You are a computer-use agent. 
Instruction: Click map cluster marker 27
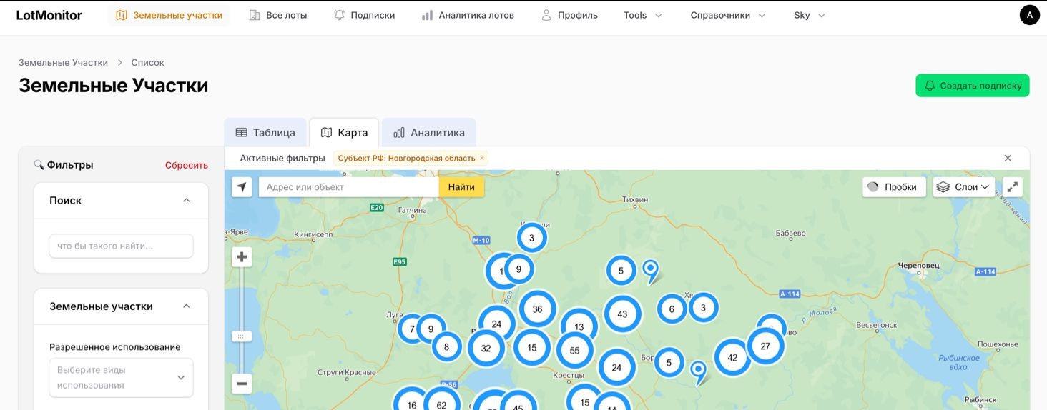pyautogui.click(x=765, y=346)
